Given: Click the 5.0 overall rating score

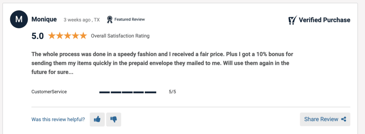Looking at the screenshot, I should [38, 36].
